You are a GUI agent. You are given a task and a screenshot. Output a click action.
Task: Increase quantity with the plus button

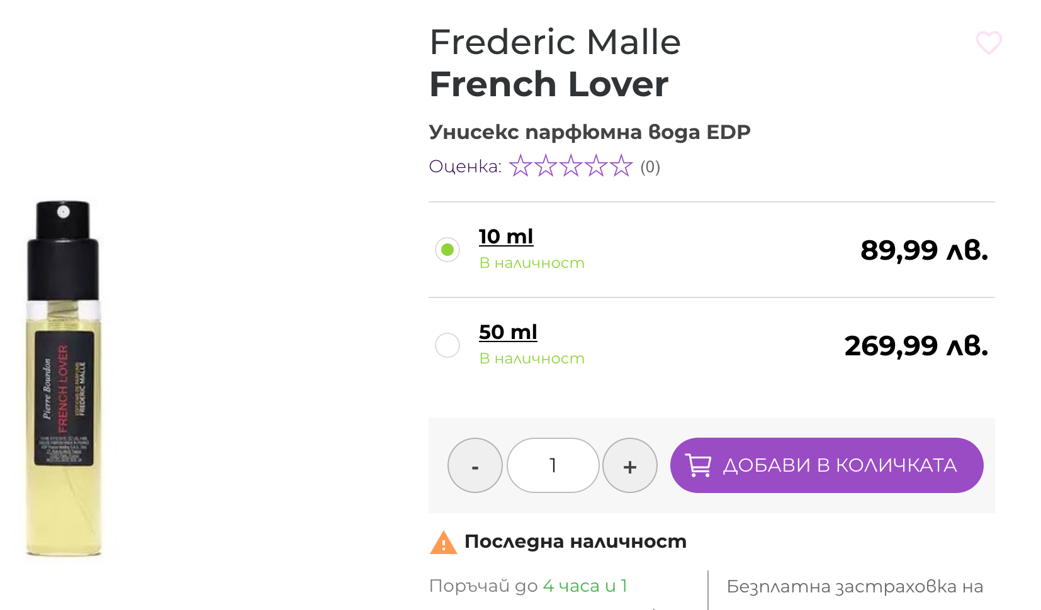tap(630, 465)
